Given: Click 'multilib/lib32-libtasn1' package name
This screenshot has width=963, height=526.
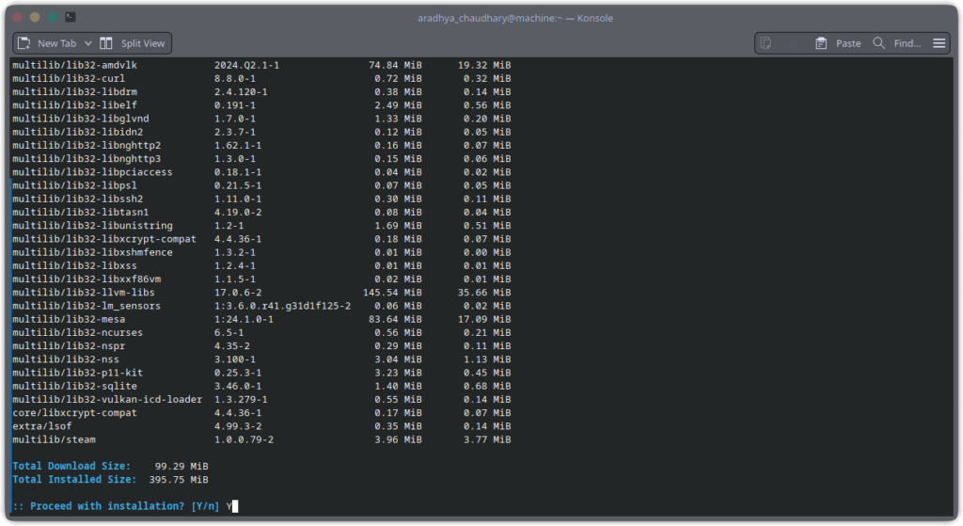Looking at the screenshot, I should 81,213.
